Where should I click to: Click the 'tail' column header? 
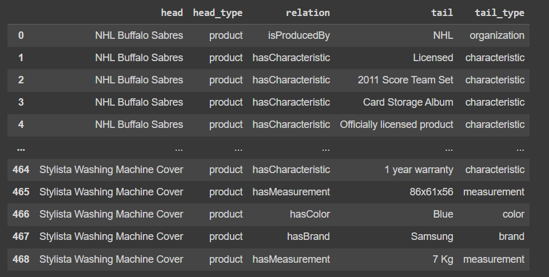(x=442, y=13)
